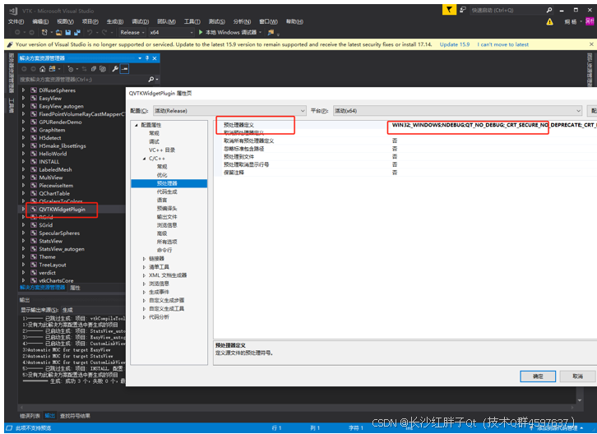This screenshot has height=434, width=597.
Task: Click the New Project icon in main toolbar
Action: (44, 32)
